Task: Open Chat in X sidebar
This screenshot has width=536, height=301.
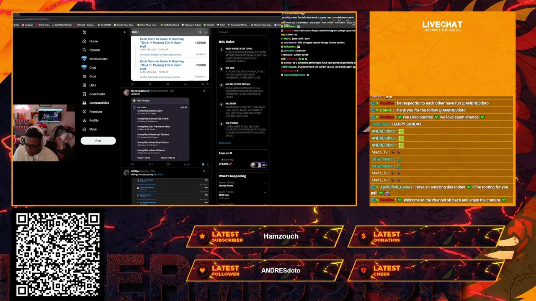Action: tap(90, 68)
